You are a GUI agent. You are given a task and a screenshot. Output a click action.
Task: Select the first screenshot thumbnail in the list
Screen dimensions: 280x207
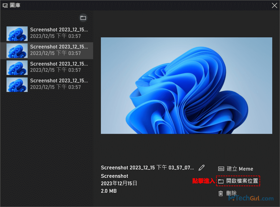17,34
